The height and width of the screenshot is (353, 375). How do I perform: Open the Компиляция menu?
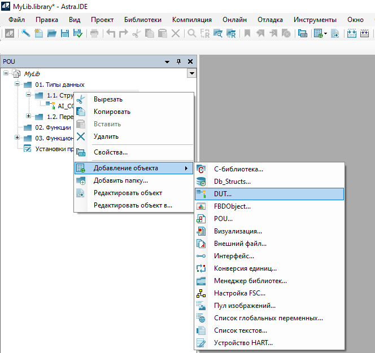[193, 19]
